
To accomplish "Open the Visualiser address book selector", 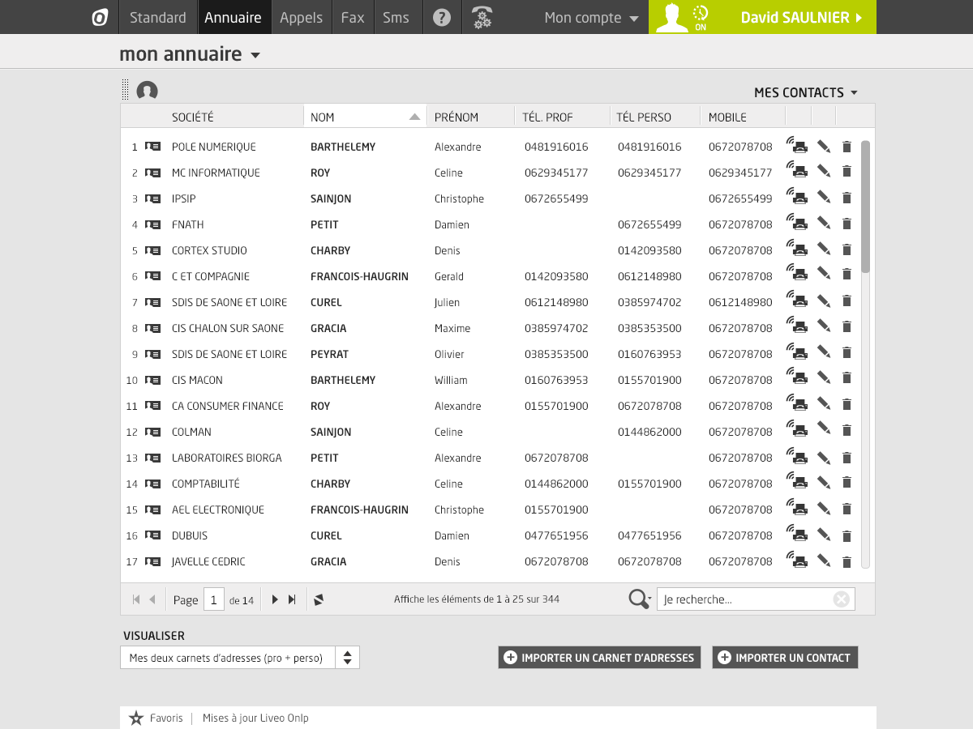I will [x=239, y=658].
